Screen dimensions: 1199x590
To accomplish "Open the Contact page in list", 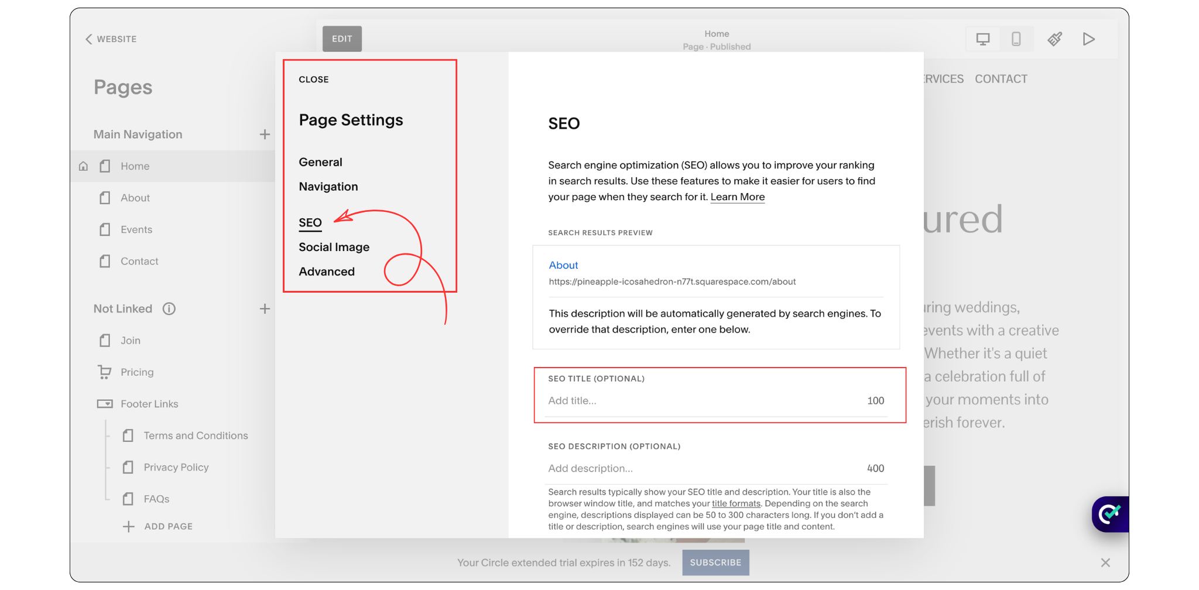I will point(139,261).
